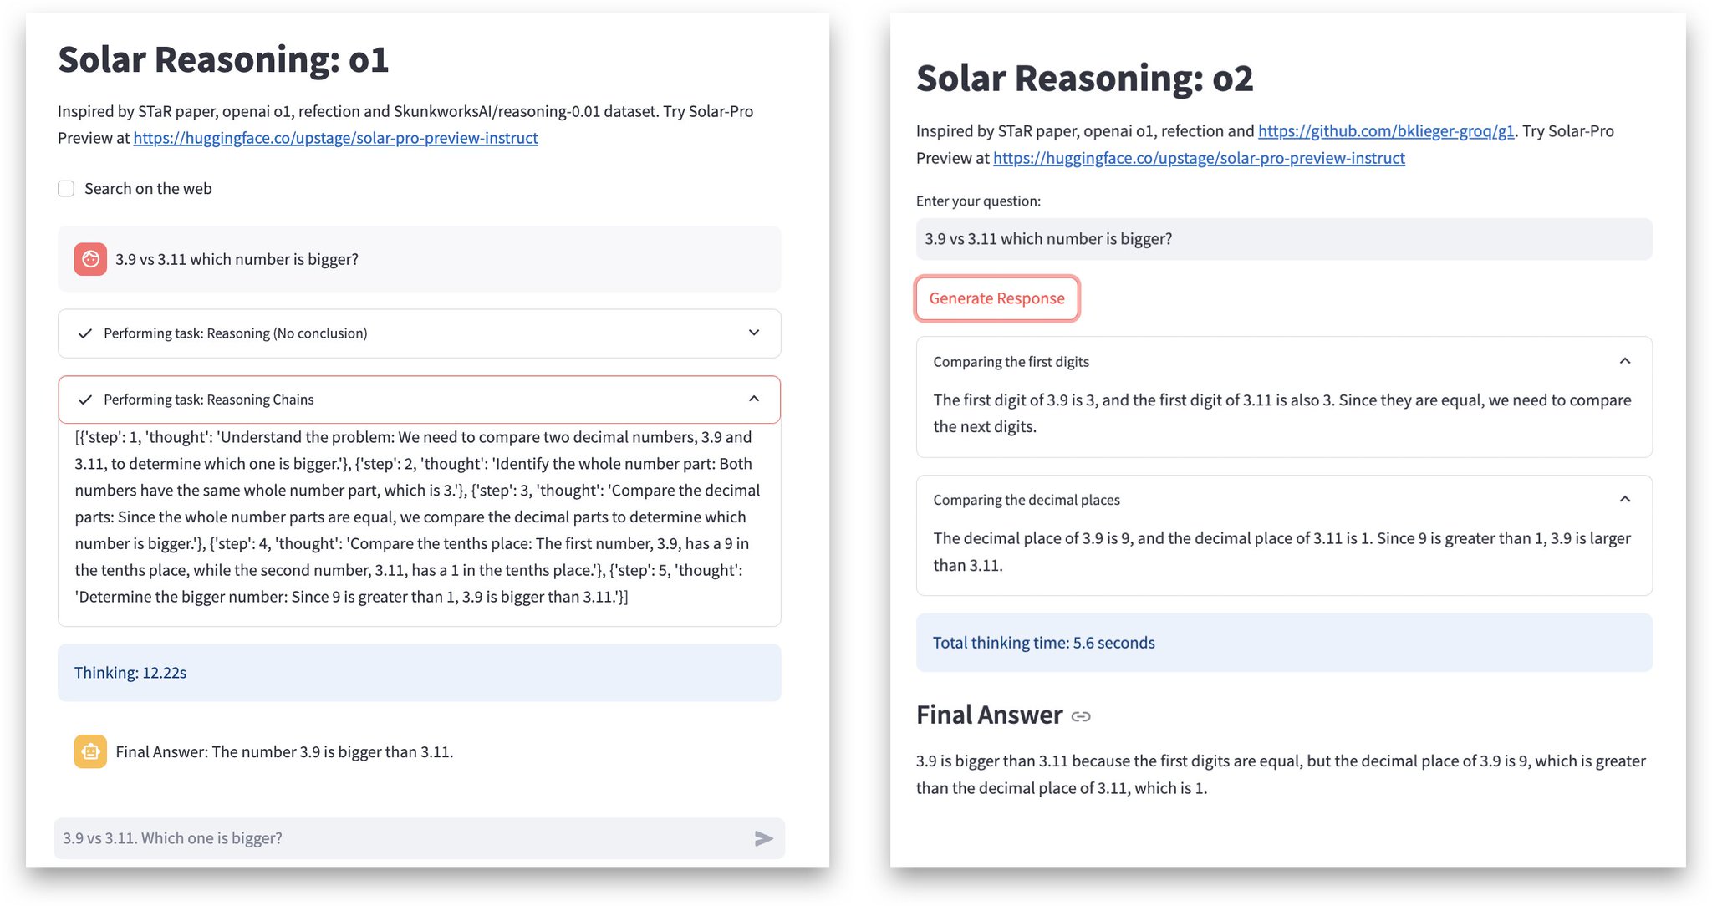Screen dimensions: 1712x906
Task: Click the red user avatar icon
Action: point(90,259)
